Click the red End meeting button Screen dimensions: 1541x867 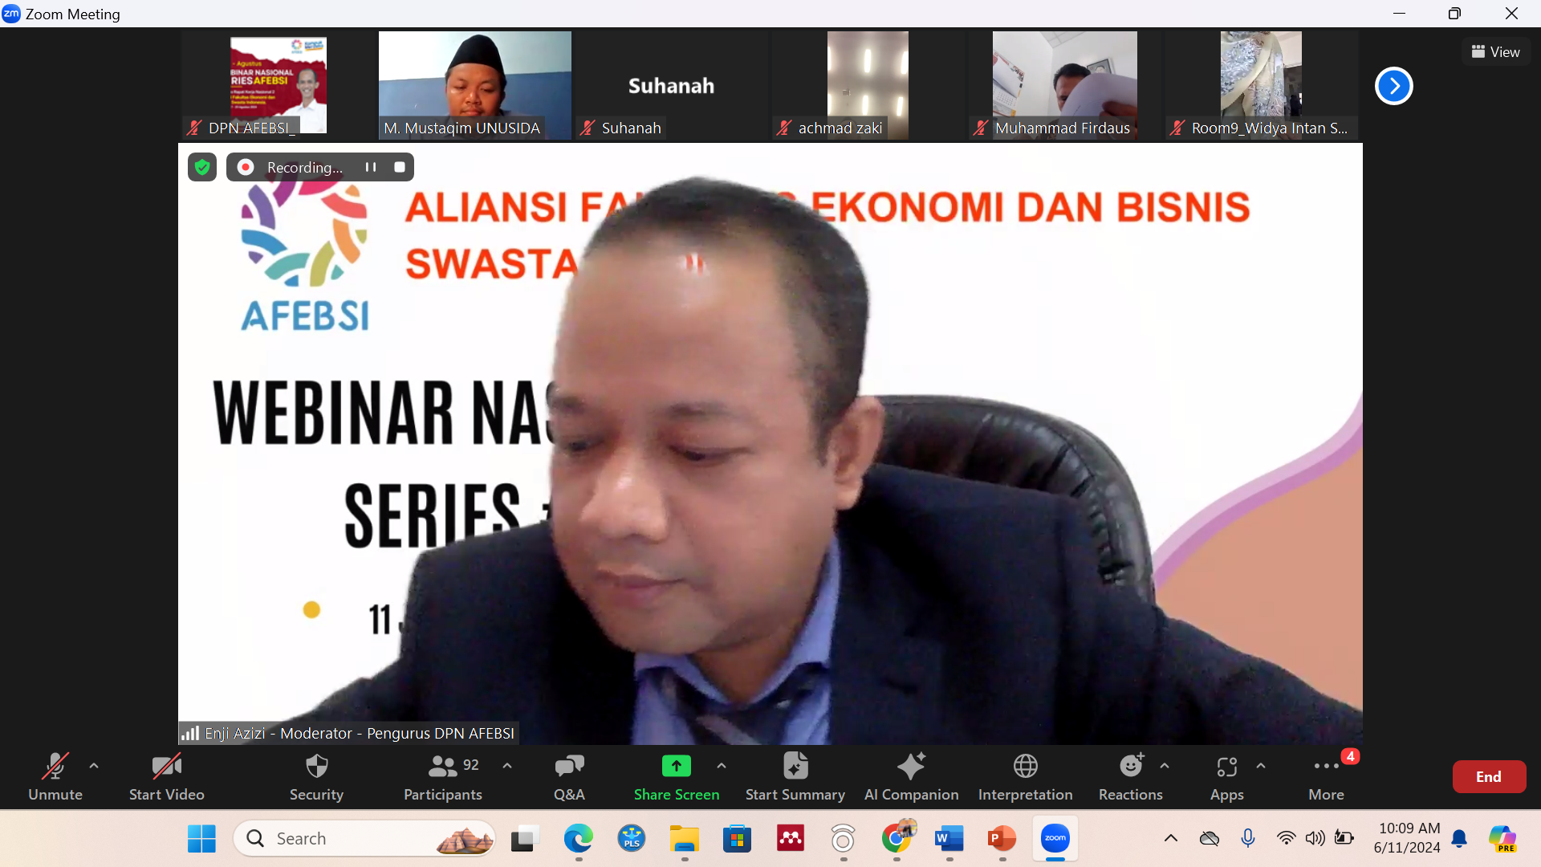tap(1489, 776)
